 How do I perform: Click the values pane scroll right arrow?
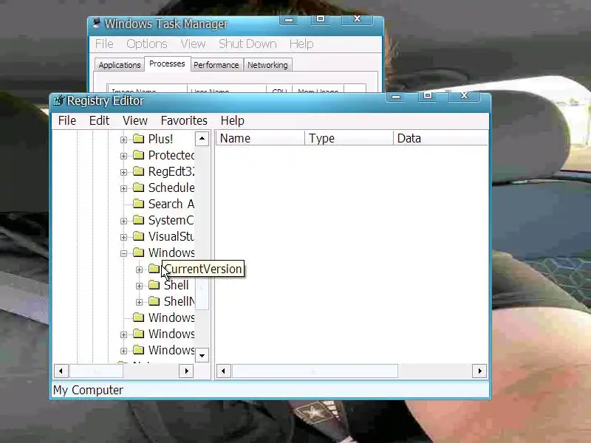[479, 371]
